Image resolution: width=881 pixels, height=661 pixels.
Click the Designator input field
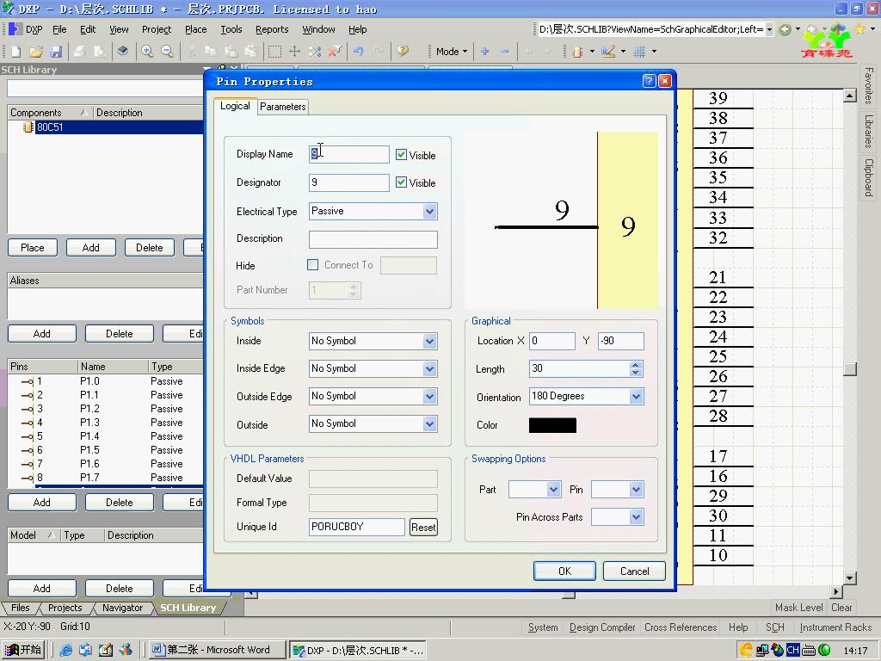tap(349, 182)
